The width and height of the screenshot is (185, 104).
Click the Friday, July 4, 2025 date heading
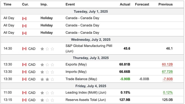tap(91, 86)
